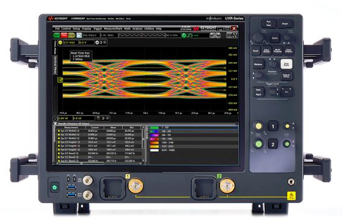This screenshot has height=224, width=343.
Task: Click the rising edge trigger icon
Action: 189,36
